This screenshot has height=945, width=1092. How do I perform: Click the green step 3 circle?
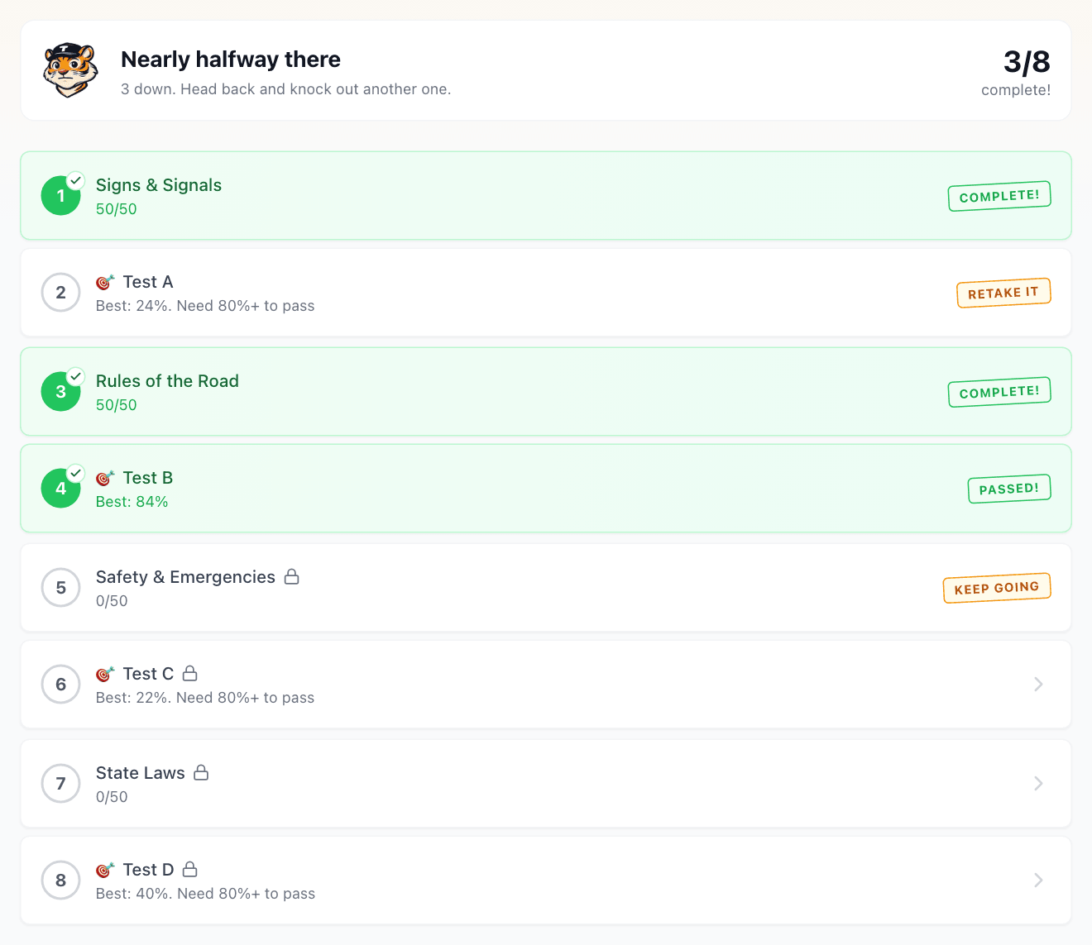pos(61,392)
